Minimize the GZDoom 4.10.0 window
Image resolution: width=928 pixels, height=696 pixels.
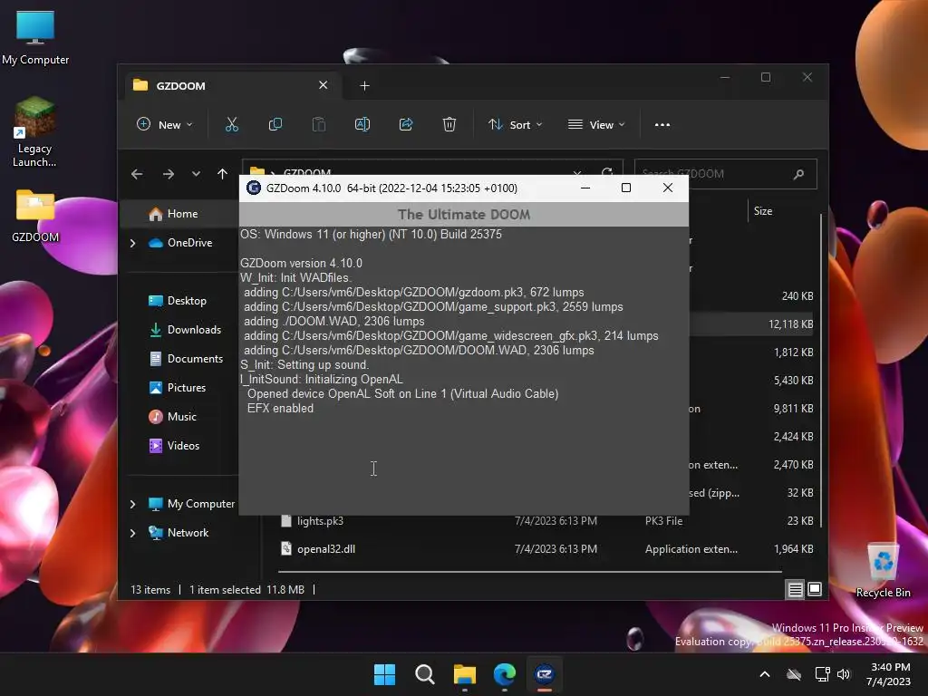(x=585, y=188)
